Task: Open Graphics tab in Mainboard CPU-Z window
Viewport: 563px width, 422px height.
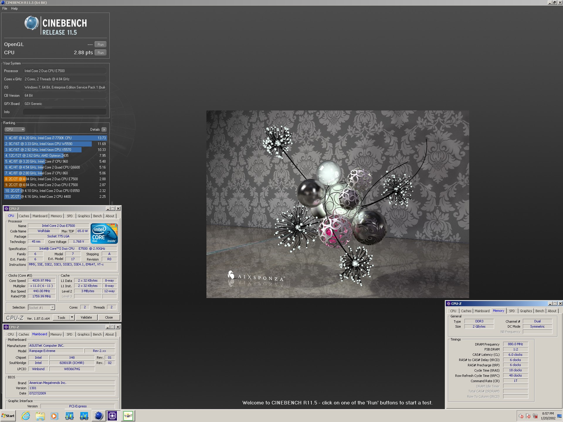Action: (84, 334)
